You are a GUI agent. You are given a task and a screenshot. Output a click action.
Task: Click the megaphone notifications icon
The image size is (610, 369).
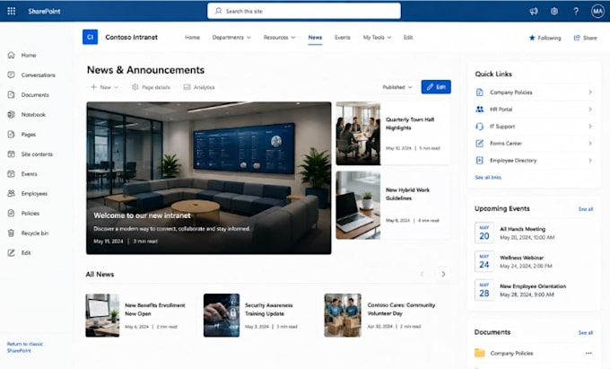point(534,12)
